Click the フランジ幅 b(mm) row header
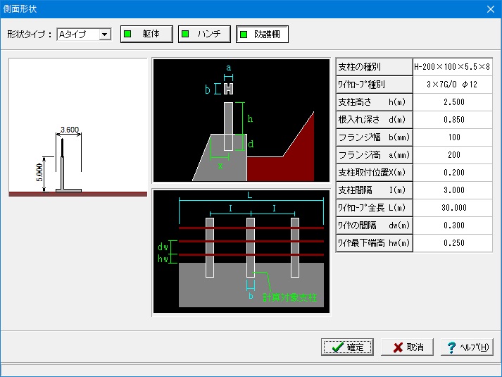The image size is (502, 377). [x=375, y=137]
